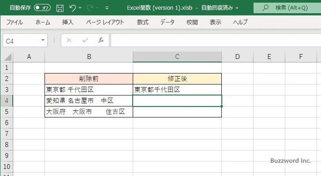Switch to the 数式 ribbon tab

click(x=142, y=22)
